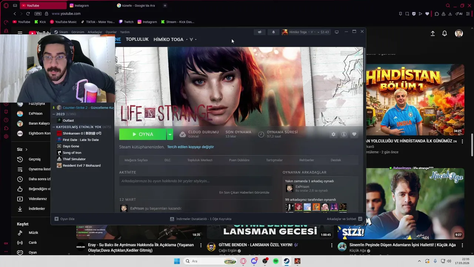
Task: Click YouTube create upload icon
Action: 433,33
